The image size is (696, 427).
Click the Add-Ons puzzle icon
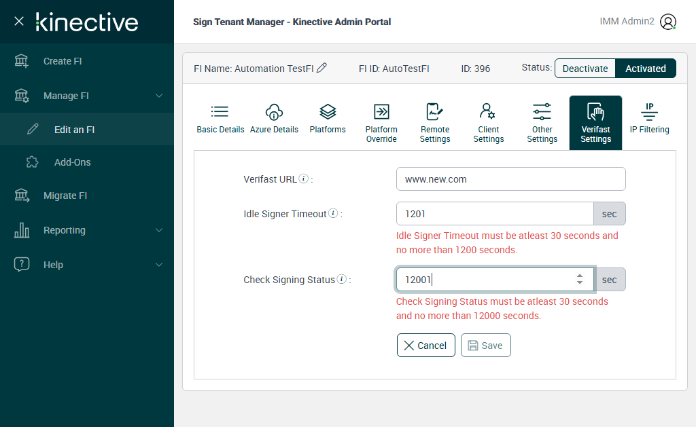click(x=33, y=162)
